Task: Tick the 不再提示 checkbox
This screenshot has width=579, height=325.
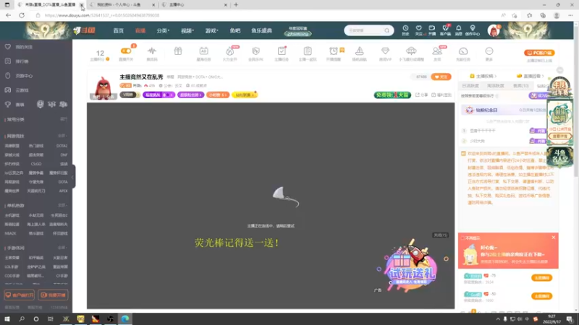Action: point(462,238)
